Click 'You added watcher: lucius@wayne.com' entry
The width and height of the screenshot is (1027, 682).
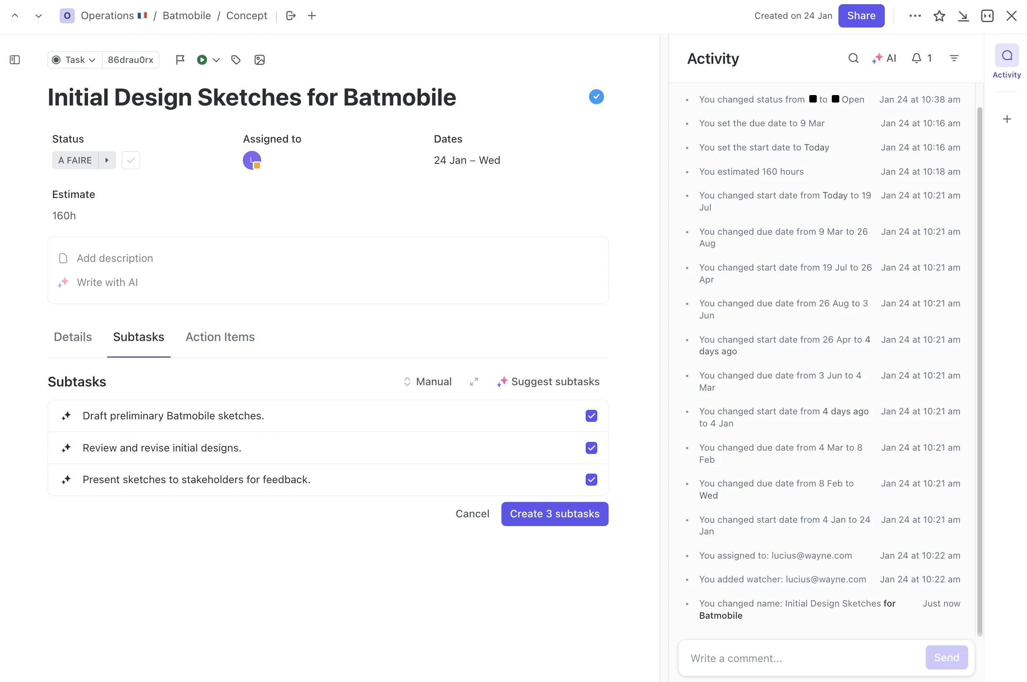[783, 579]
